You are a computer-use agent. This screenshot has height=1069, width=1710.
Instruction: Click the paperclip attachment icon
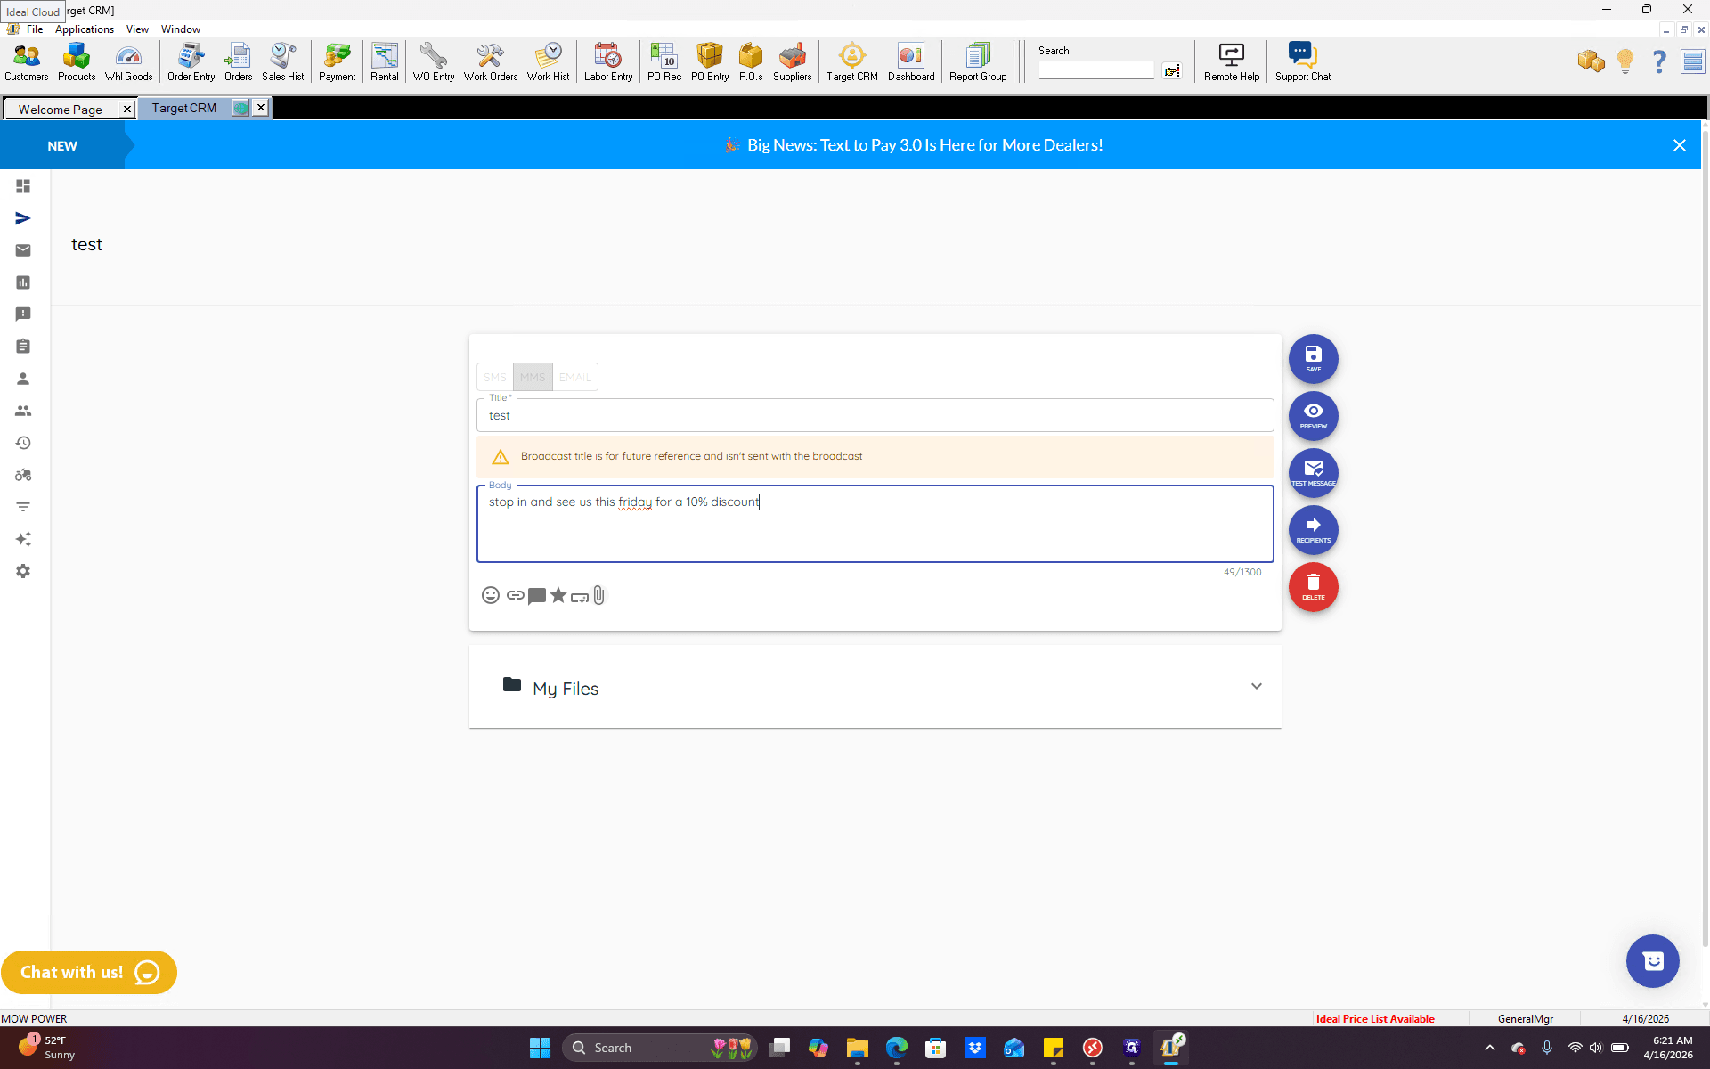pos(599,595)
